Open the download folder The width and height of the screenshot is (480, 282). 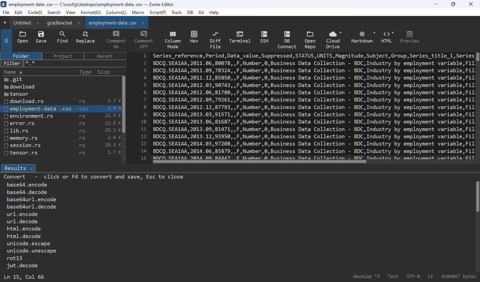(61, 87)
